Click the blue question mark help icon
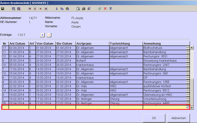Viewport: 197px width, 123px height. tap(110, 9)
